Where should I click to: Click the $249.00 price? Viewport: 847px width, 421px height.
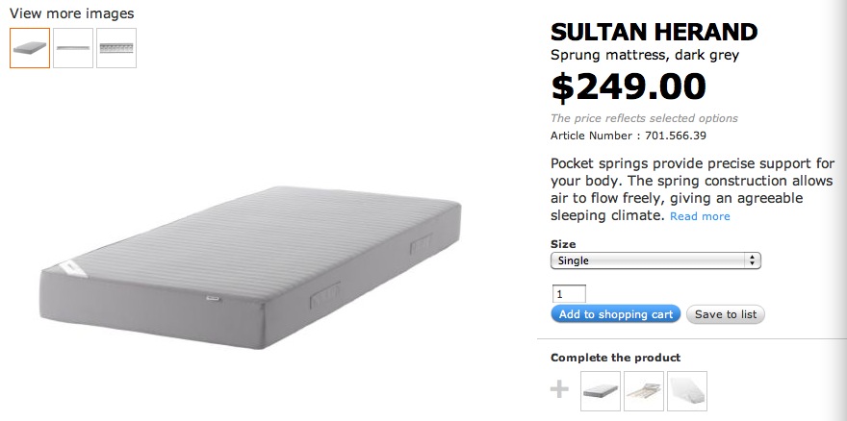click(x=628, y=87)
